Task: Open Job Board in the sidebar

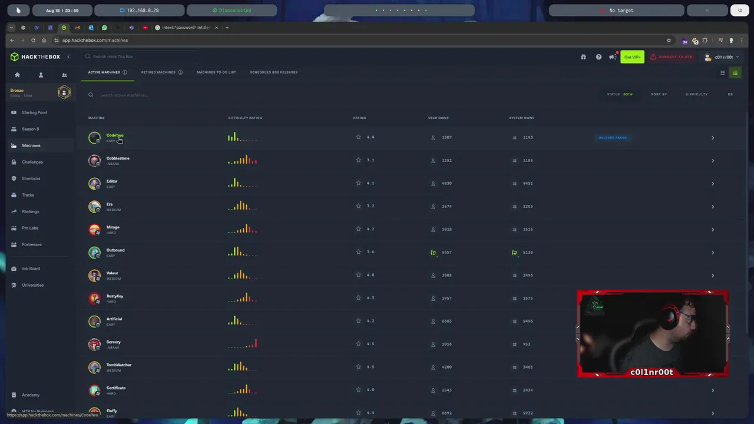Action: point(31,269)
